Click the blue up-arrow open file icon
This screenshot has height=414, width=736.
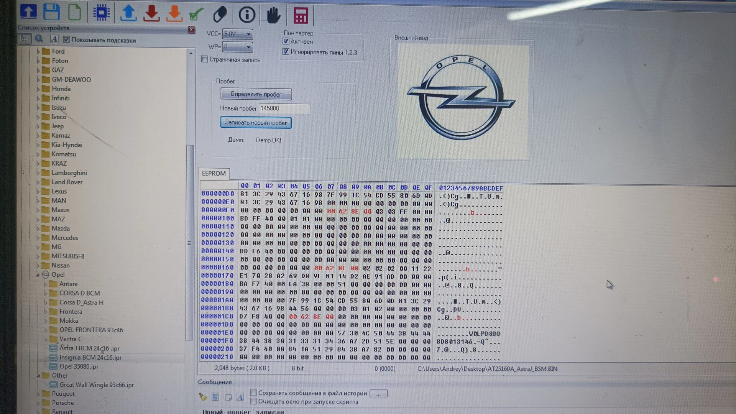(x=29, y=12)
